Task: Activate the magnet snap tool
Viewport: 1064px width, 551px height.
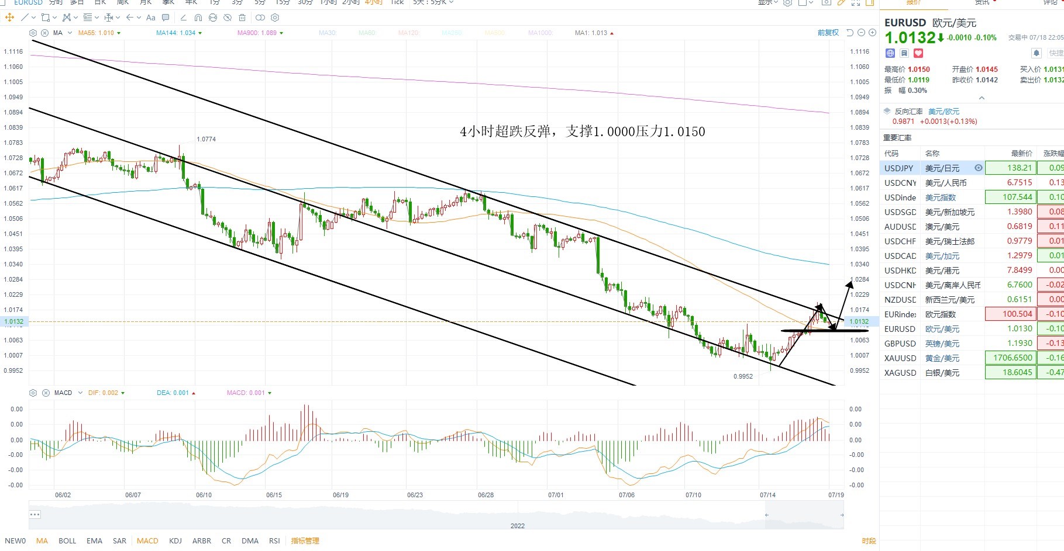Action: 198,18
